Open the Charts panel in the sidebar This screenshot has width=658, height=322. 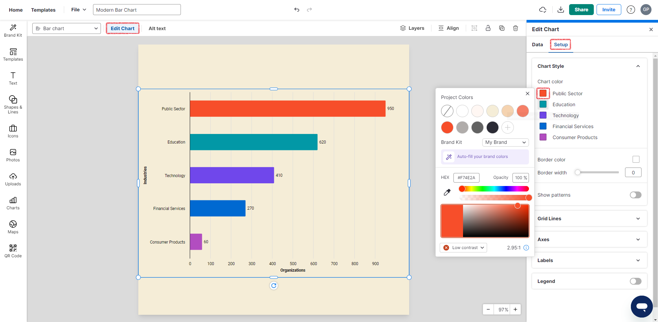(13, 203)
